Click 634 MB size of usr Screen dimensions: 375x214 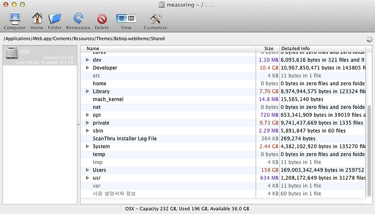click(269, 178)
